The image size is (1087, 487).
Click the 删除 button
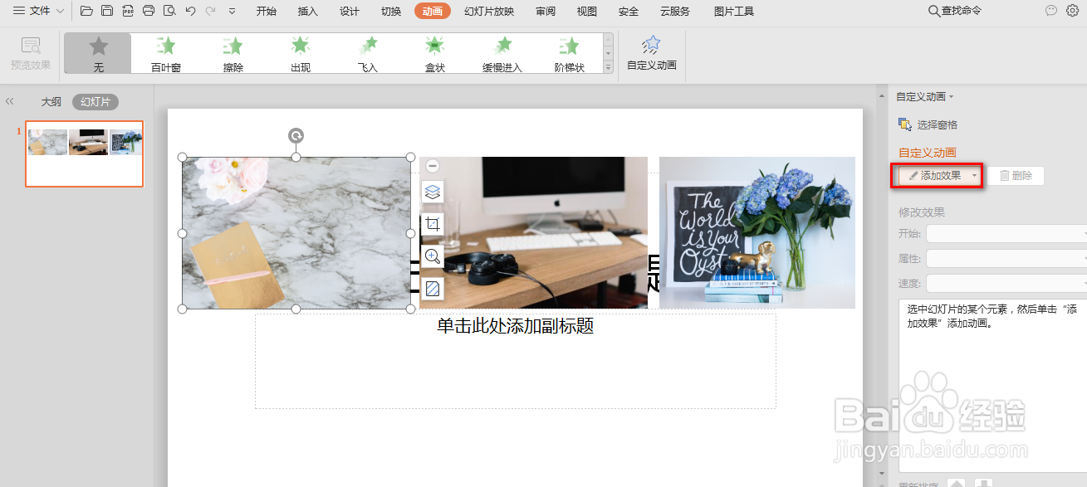[x=1016, y=176]
